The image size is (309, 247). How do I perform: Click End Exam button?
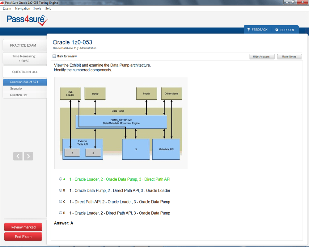click(23, 237)
